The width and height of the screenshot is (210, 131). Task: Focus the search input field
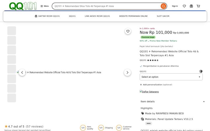(x=106, y=6)
